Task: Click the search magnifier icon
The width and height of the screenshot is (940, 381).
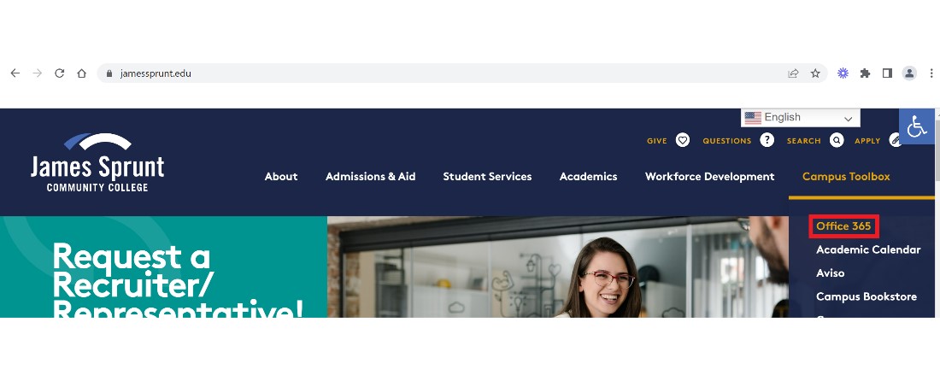Action: tap(837, 140)
